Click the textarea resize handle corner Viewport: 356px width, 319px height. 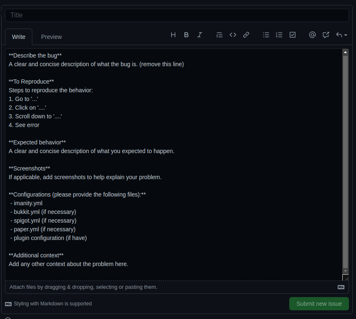tap(345, 278)
